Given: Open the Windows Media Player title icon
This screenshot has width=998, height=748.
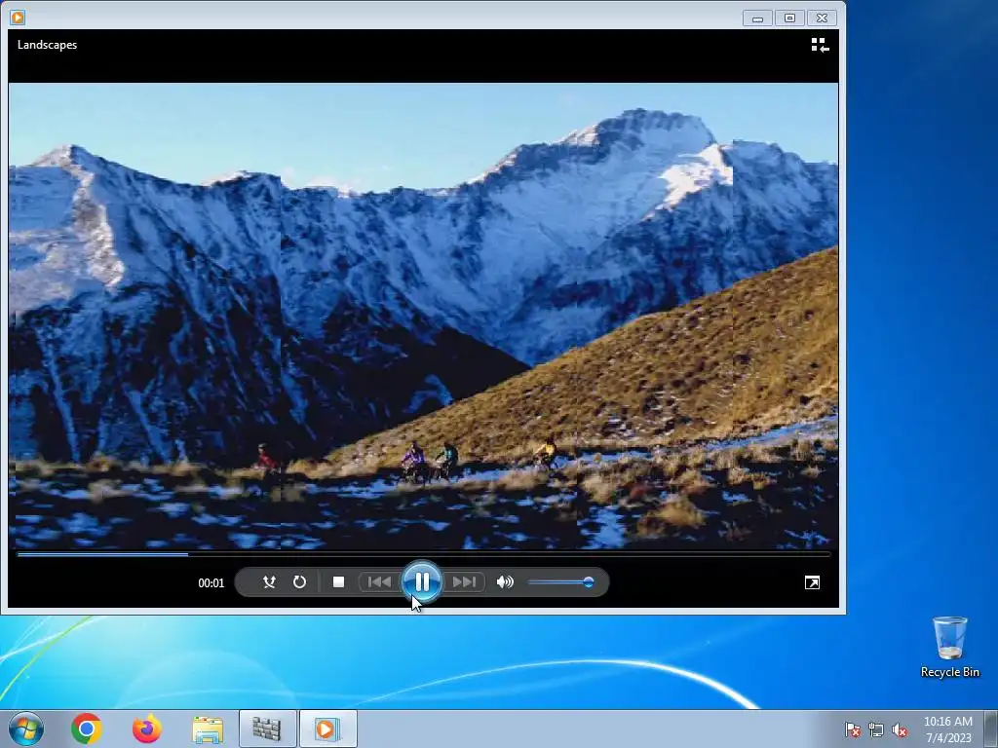Looking at the screenshot, I should [x=18, y=18].
